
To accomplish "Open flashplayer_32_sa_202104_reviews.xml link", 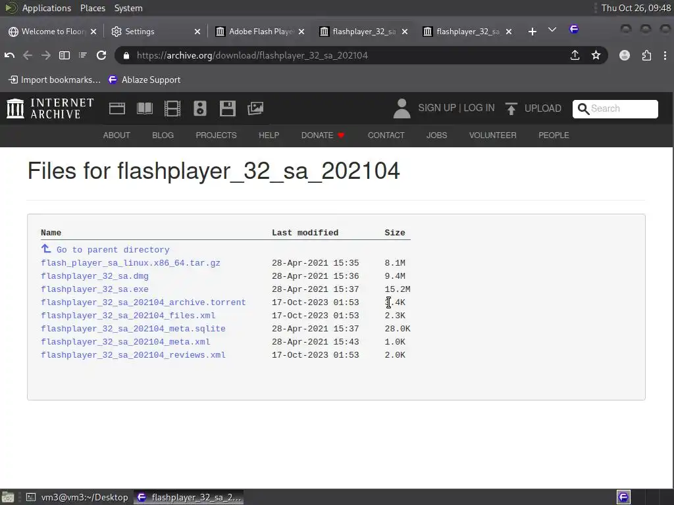I will [x=133, y=355].
